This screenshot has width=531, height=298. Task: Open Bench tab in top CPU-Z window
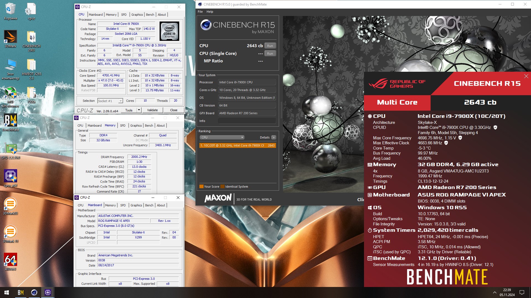[150, 15]
